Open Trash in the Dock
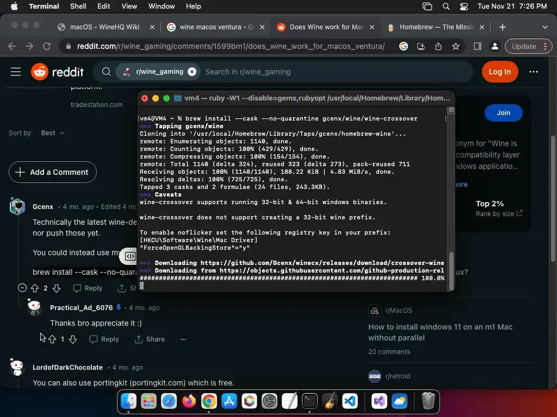This screenshot has height=417, width=557. (428, 401)
